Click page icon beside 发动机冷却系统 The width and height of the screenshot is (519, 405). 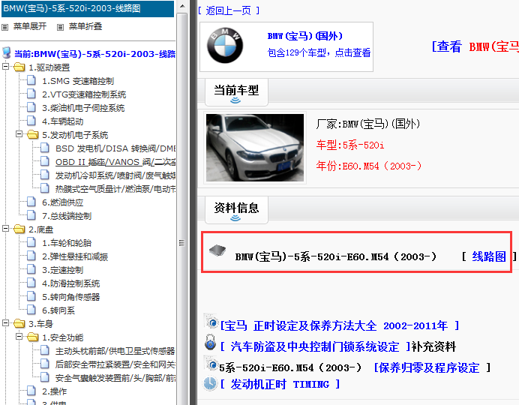[45, 175]
